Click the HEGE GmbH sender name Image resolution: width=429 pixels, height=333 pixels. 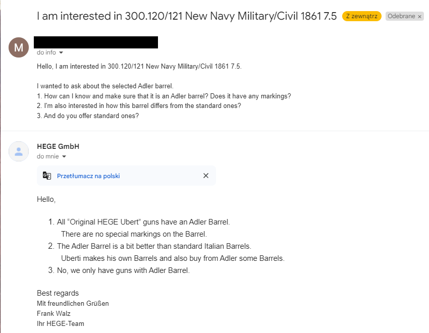58,146
